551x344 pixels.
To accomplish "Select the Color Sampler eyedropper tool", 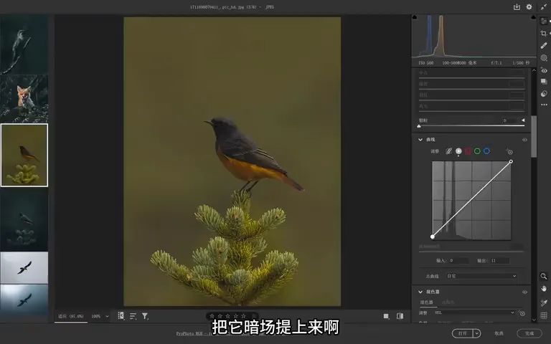I will (x=544, y=302).
